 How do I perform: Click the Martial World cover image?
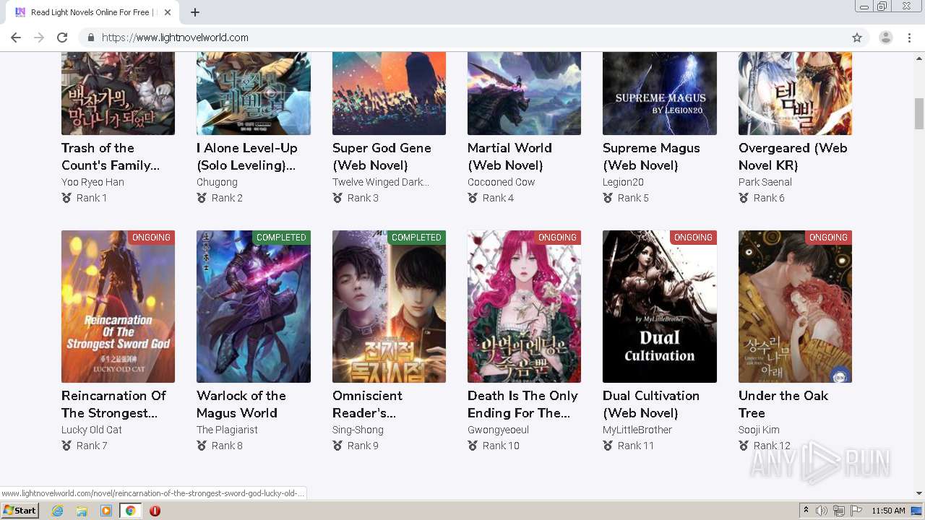[x=524, y=93]
